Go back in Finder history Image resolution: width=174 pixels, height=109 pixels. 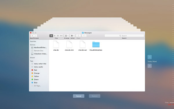click(x=32, y=36)
